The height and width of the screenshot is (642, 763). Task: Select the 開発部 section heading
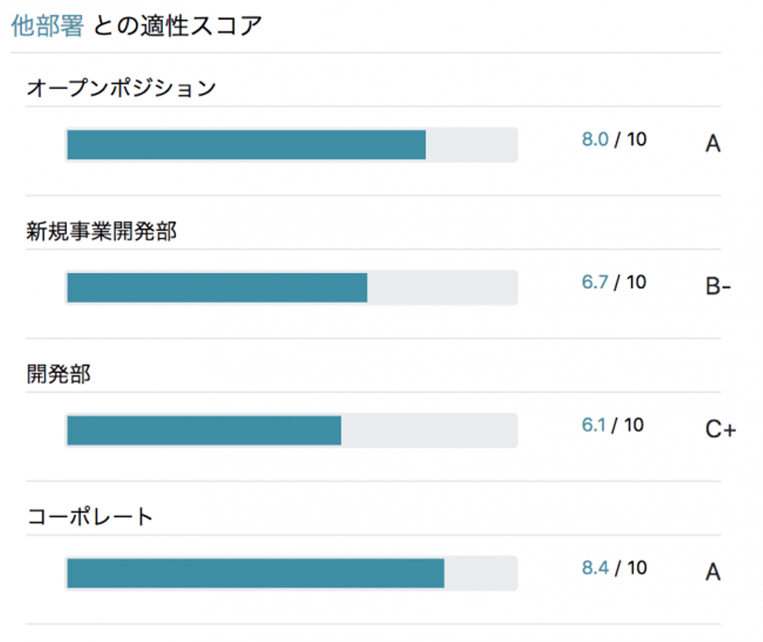coord(59,374)
